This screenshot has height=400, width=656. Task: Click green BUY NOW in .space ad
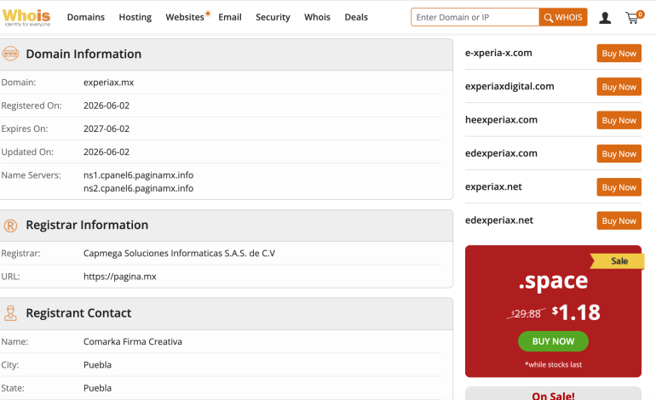click(x=553, y=341)
